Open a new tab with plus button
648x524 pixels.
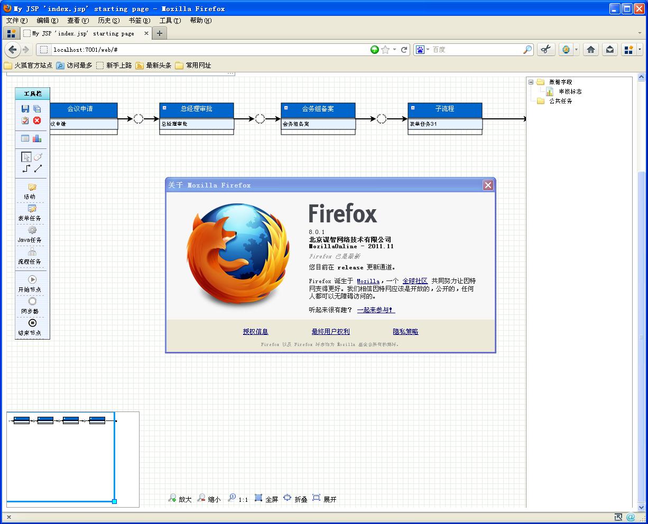pos(160,33)
